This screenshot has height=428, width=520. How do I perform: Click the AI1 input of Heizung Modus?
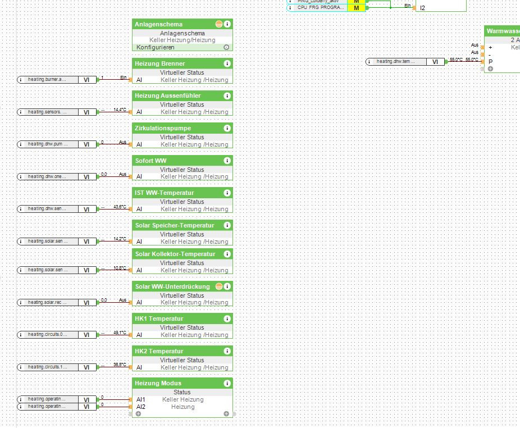tap(140, 399)
